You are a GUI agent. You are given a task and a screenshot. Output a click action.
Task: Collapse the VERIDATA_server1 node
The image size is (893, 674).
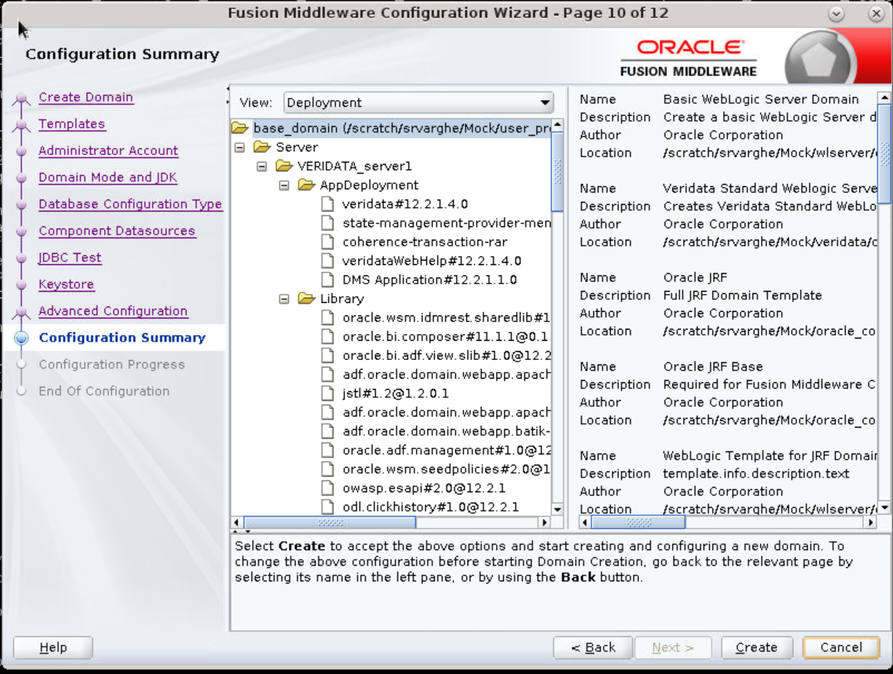click(261, 166)
